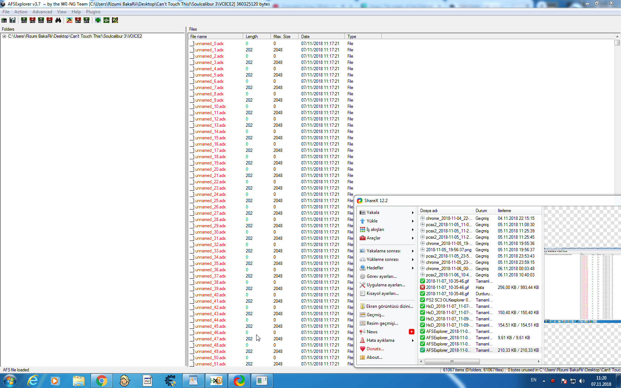This screenshot has height=388, width=621.
Task: Select the ShareX gif row with Hata status
Action: pos(480,287)
